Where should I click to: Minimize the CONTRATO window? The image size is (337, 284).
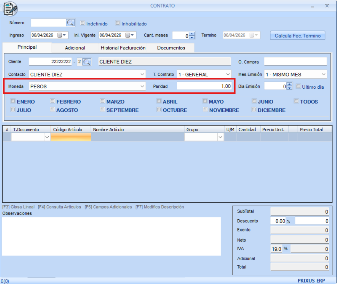[x=312, y=6]
